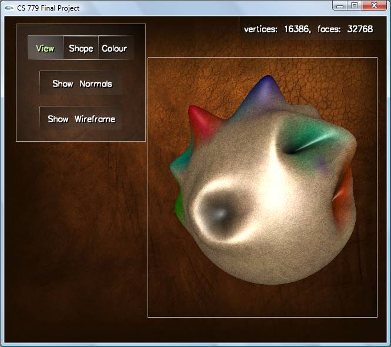Close the CS 779 Final Project window
The image size is (391, 347).
tap(374, 5)
